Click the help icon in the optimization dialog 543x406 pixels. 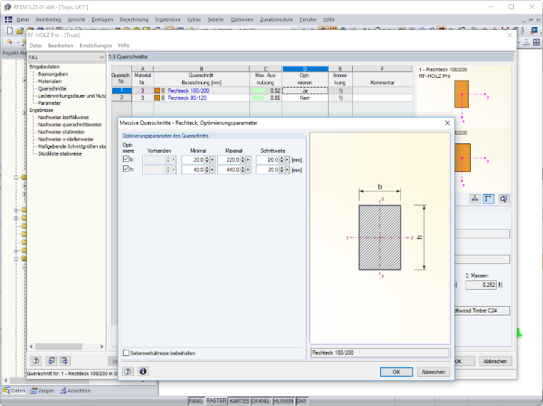pos(128,372)
